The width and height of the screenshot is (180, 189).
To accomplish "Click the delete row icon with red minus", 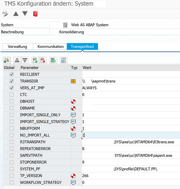I will (x=43, y=60).
